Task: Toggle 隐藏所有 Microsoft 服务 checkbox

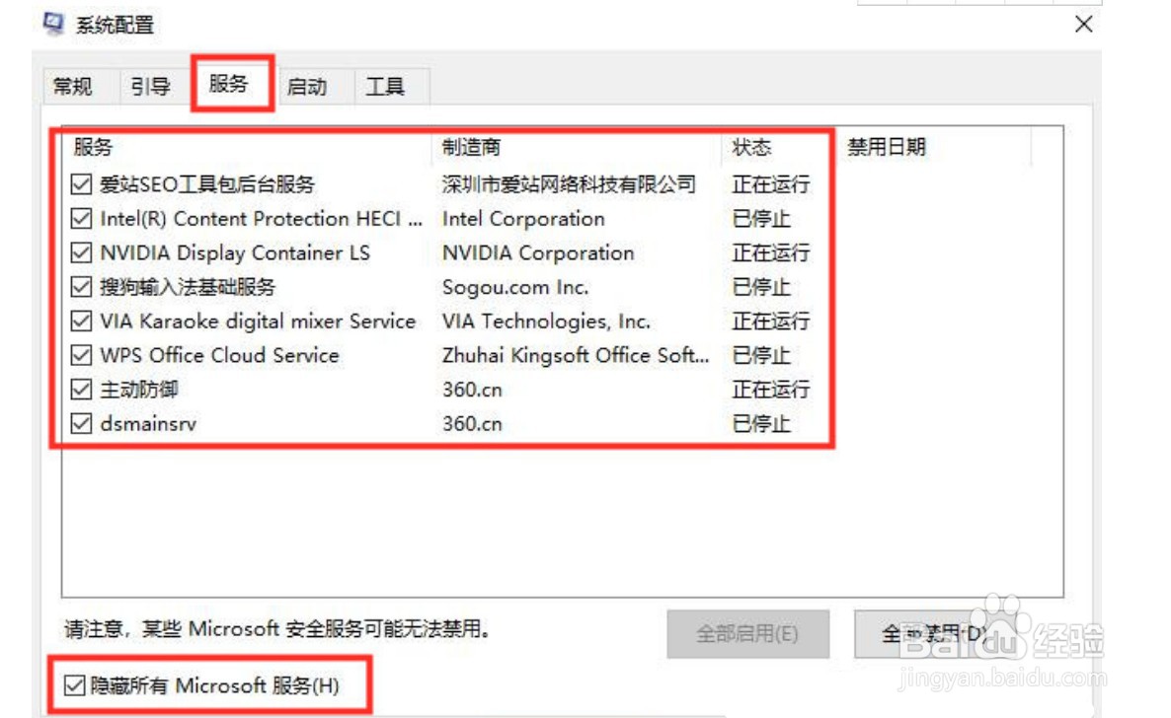Action: pyautogui.click(x=74, y=685)
